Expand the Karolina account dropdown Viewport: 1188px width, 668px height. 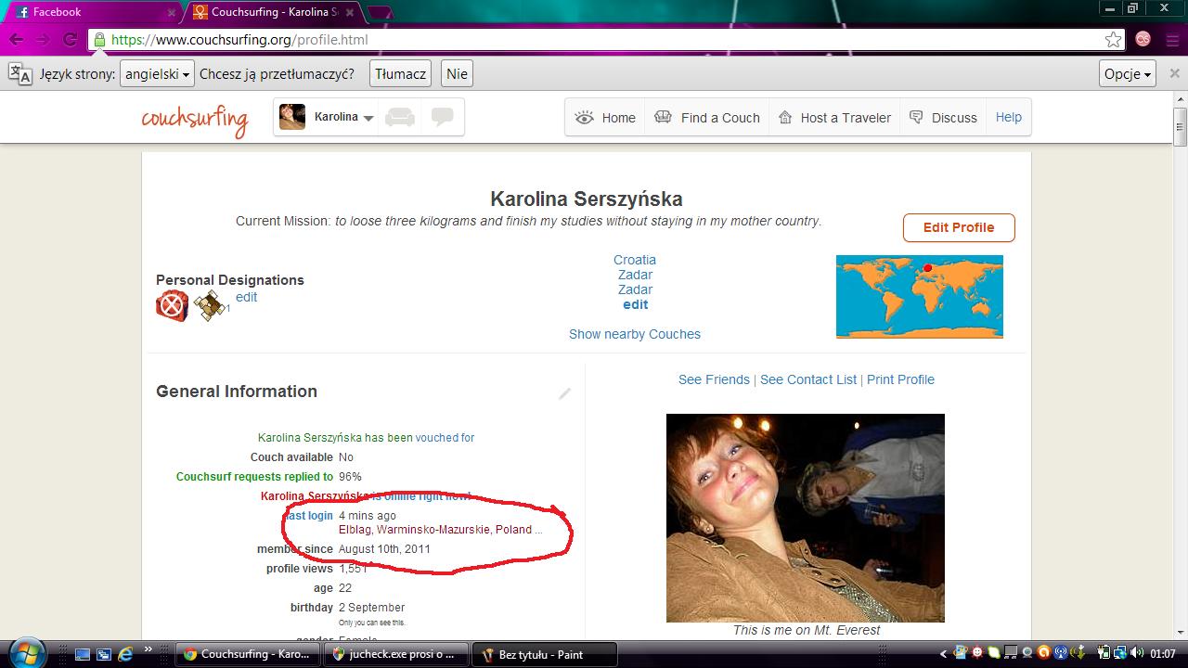[x=368, y=118]
